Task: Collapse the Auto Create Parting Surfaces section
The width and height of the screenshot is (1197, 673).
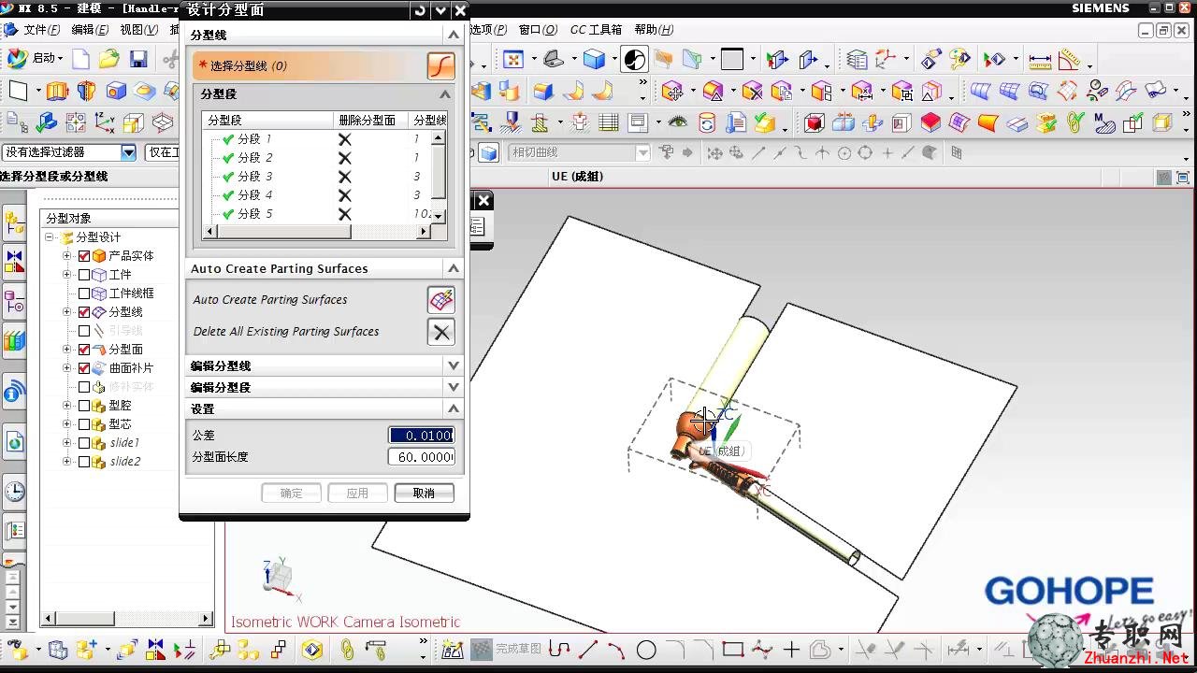Action: click(x=454, y=268)
